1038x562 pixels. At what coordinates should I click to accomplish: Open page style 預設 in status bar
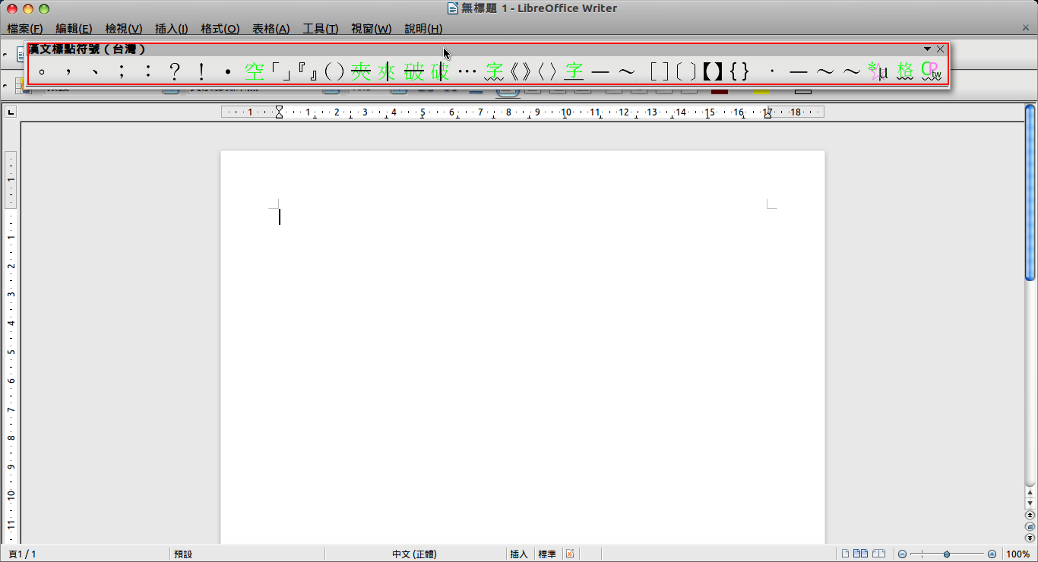183,554
